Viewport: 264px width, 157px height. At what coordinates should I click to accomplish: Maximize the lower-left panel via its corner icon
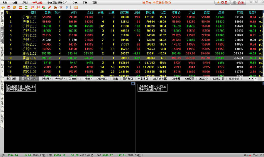click(x=132, y=84)
